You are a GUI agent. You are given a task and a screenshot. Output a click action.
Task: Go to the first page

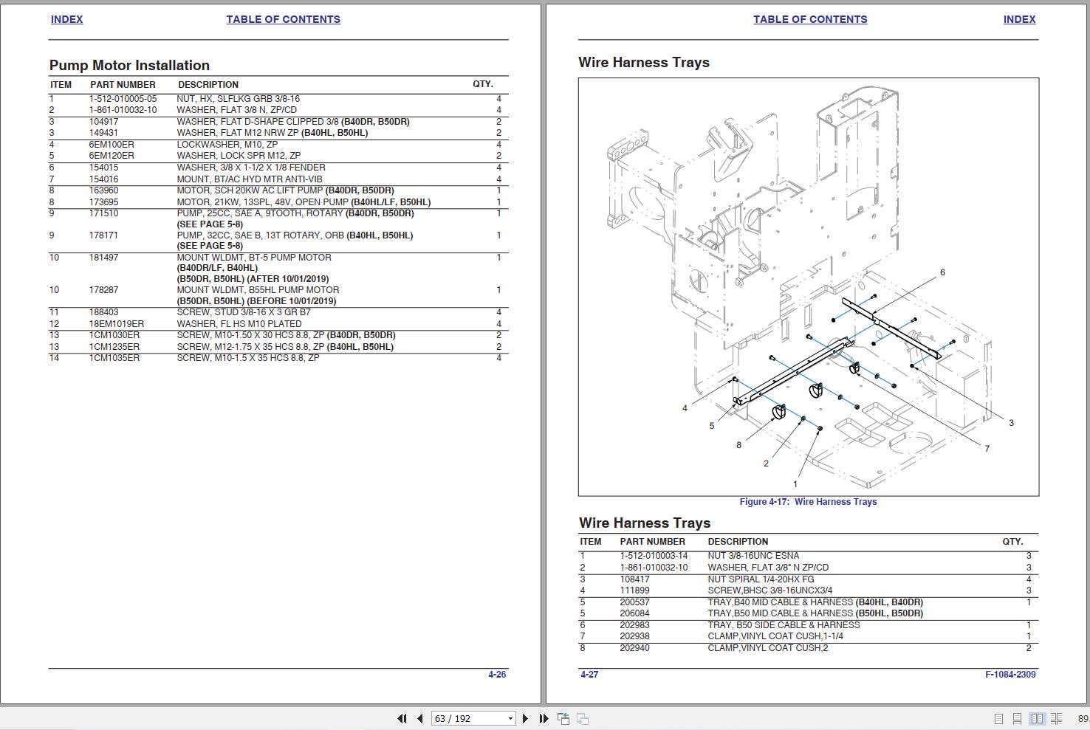402,718
